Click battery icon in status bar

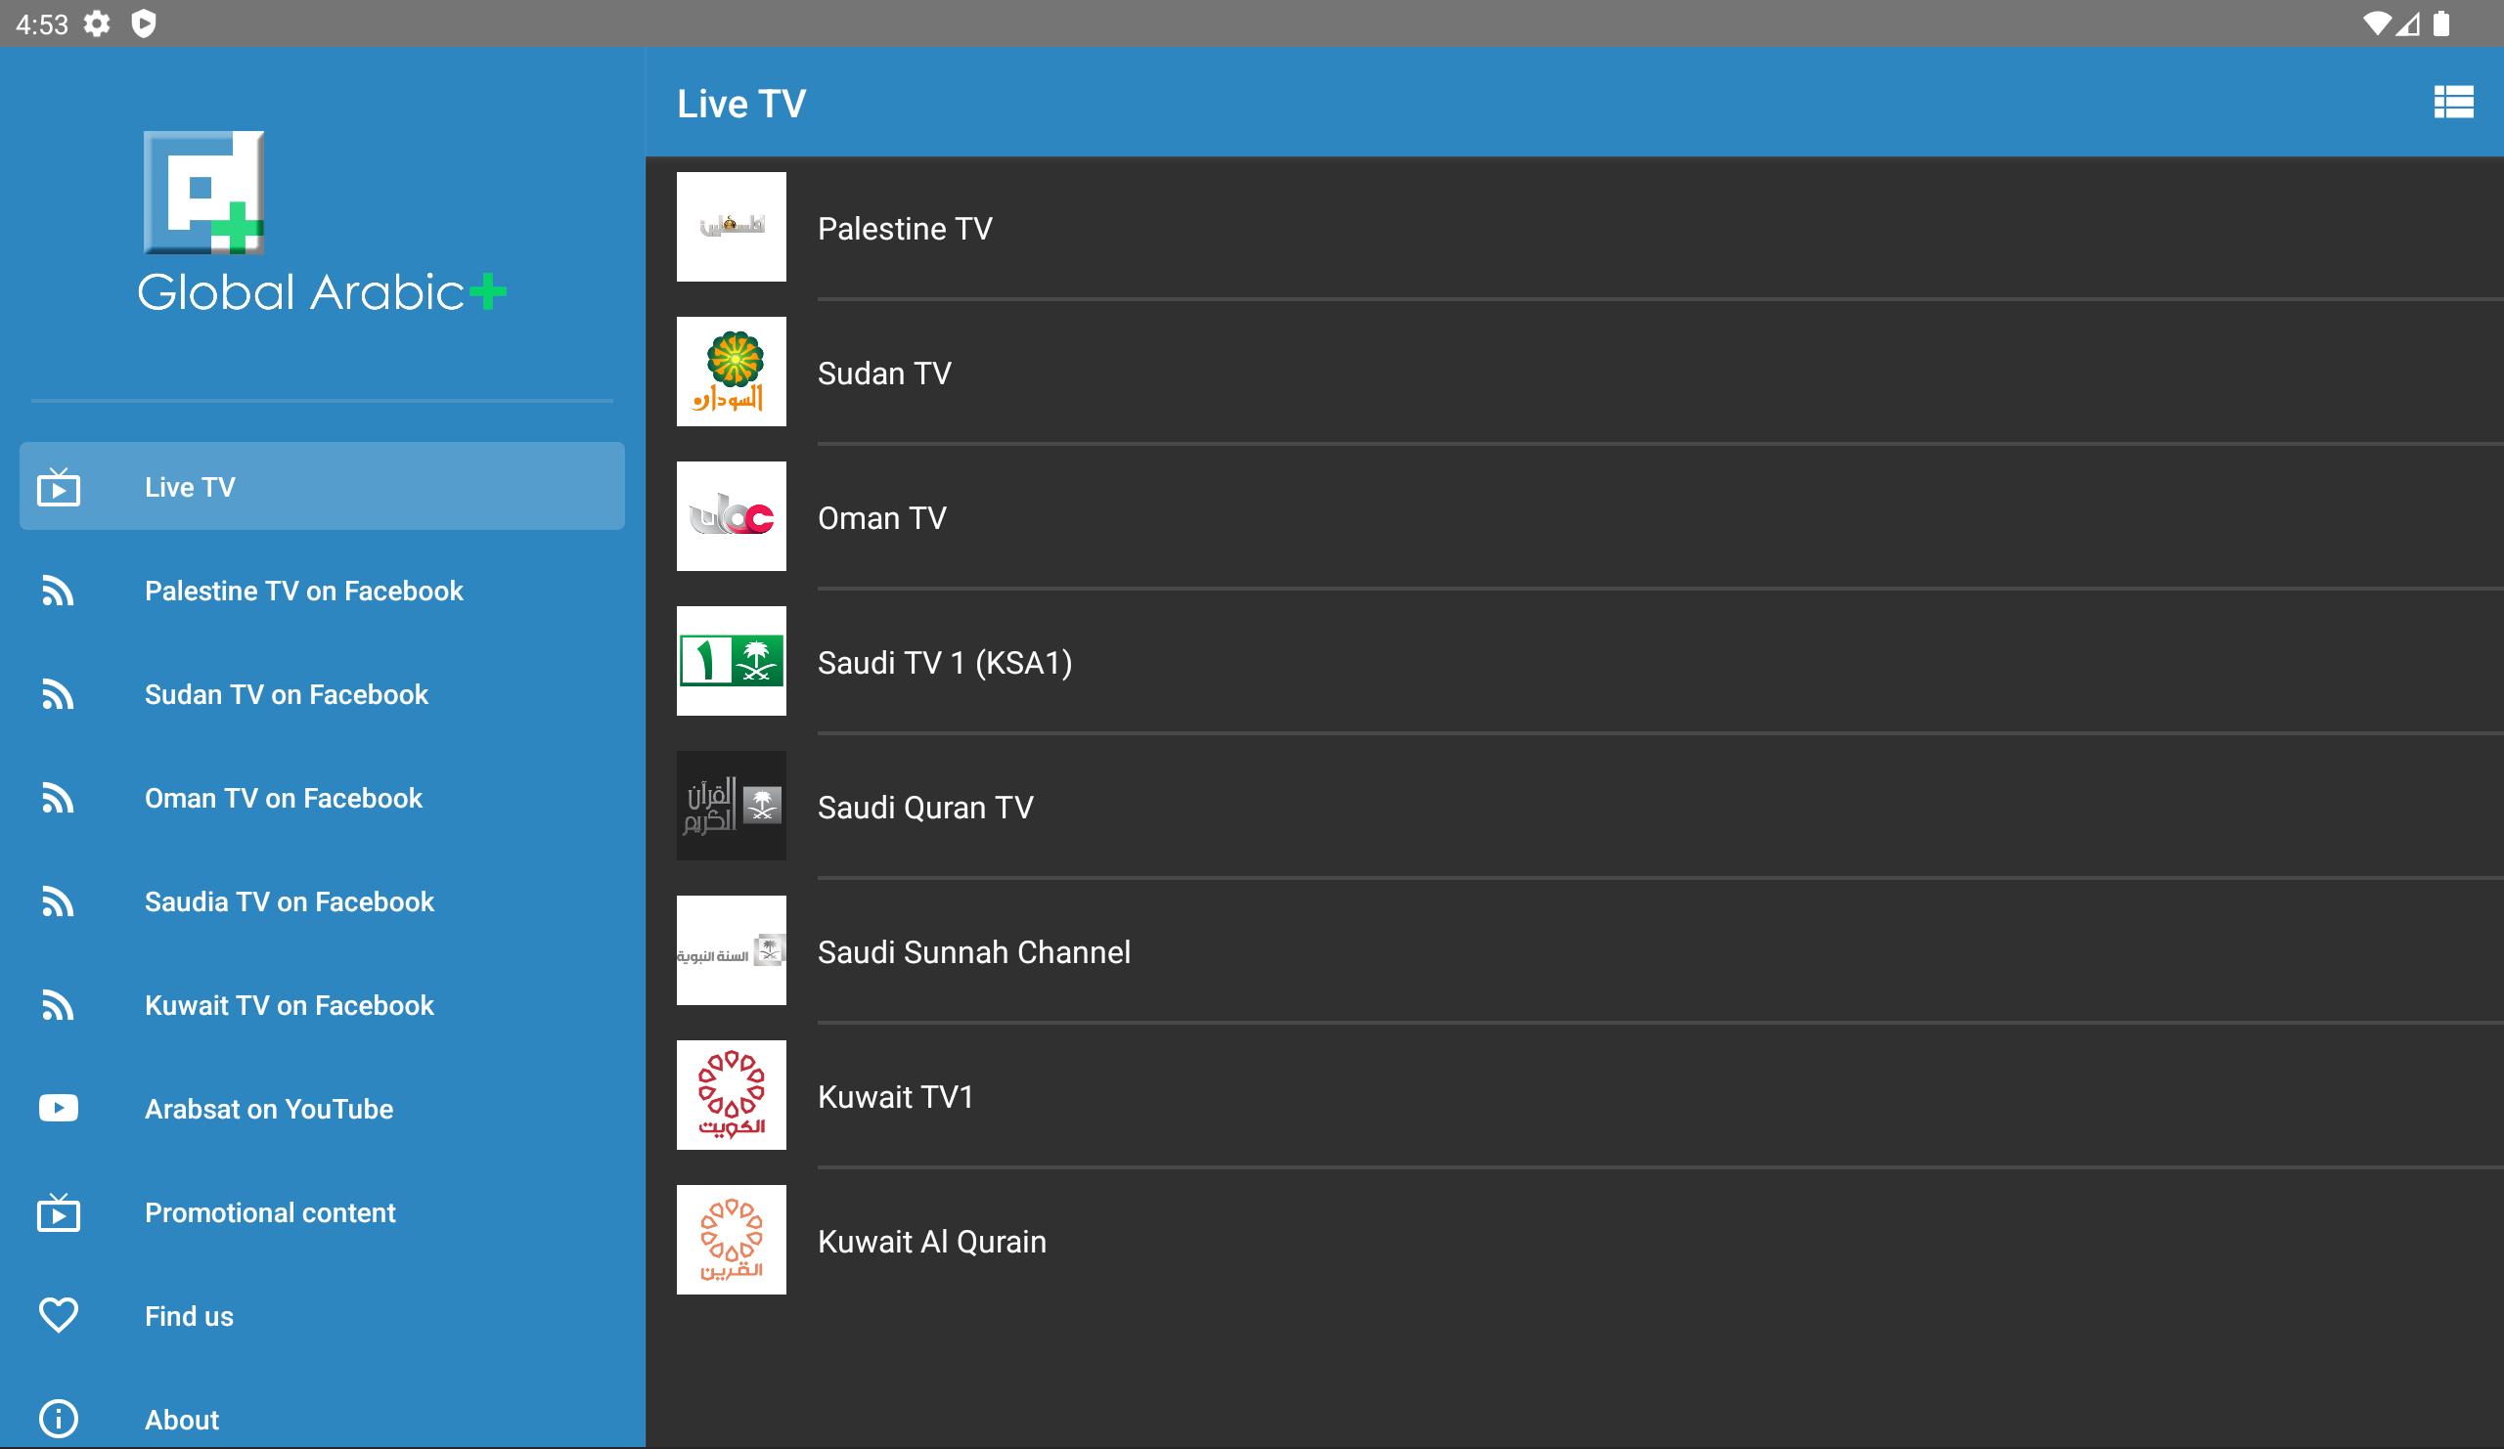pyautogui.click(x=2441, y=22)
